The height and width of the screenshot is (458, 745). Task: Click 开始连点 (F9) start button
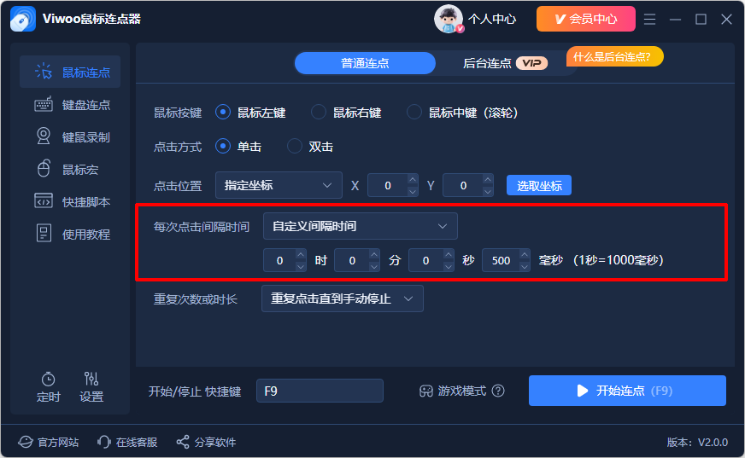(x=627, y=391)
